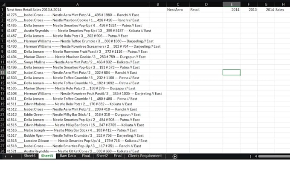Go to next sheet tab arrow
Screen dimensions: 290x175
(x=12, y=156)
